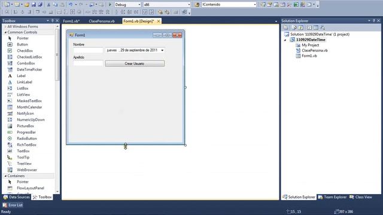This screenshot has width=383, height=215.
Task: Select FlowLayoutPanel in the Toolbox Containers
Action: pos(31,188)
